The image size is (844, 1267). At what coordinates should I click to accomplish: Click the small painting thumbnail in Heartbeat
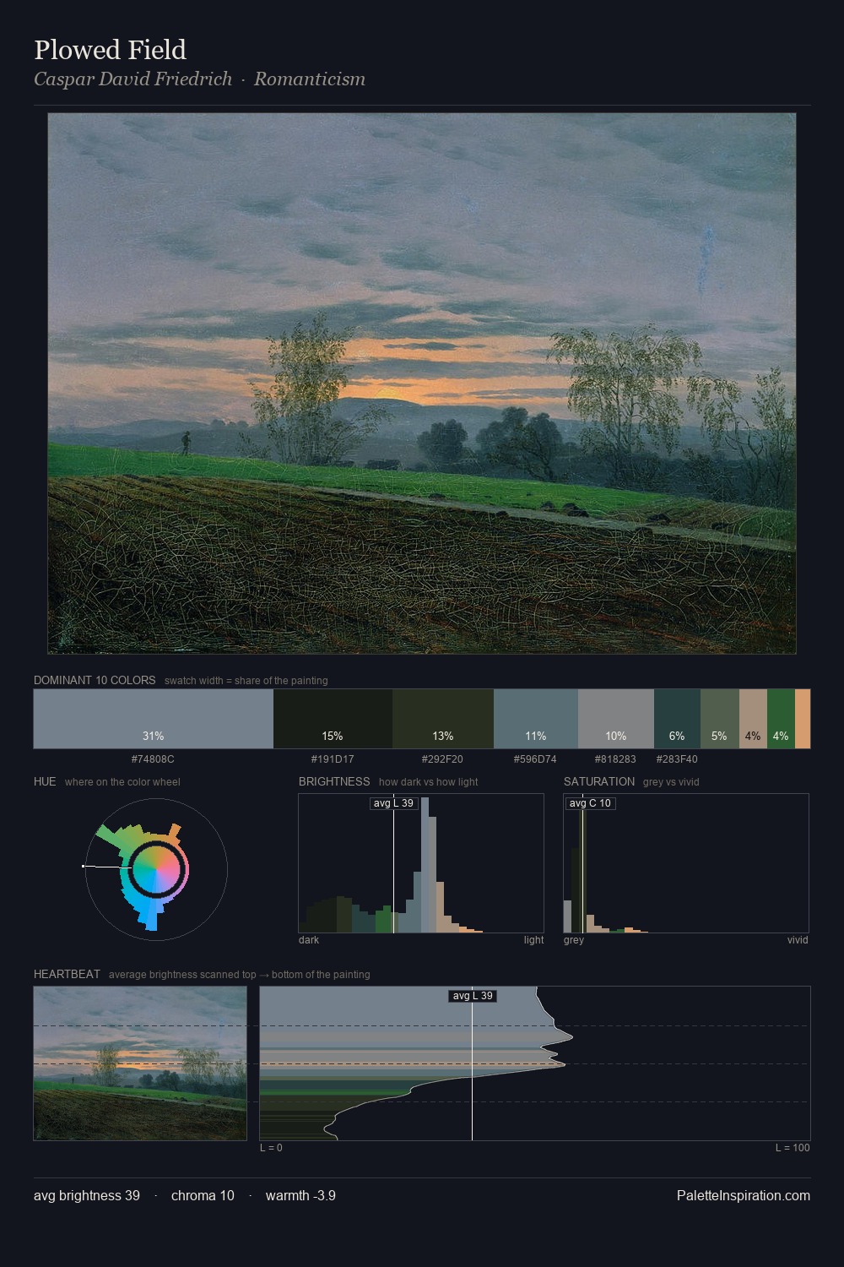click(140, 1063)
